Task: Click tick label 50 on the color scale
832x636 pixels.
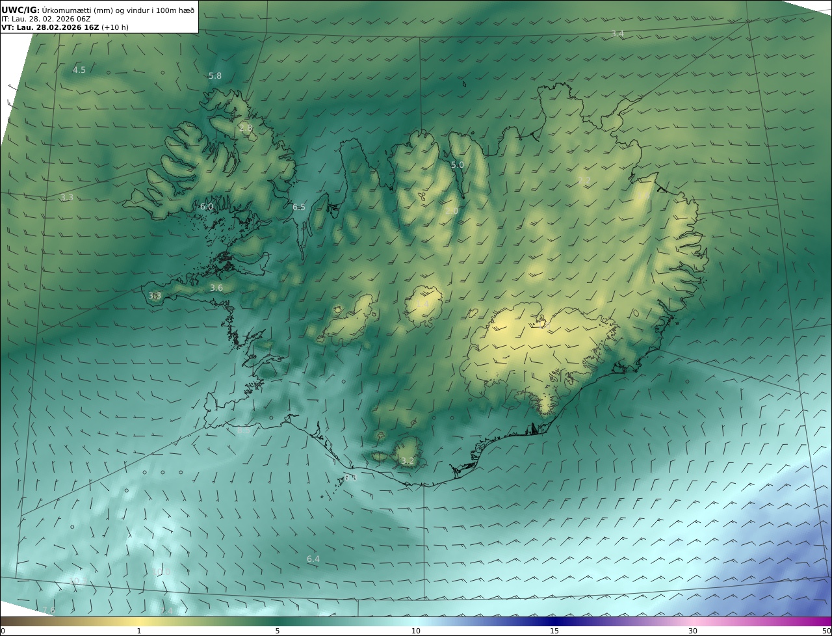Action: pyautogui.click(x=826, y=631)
